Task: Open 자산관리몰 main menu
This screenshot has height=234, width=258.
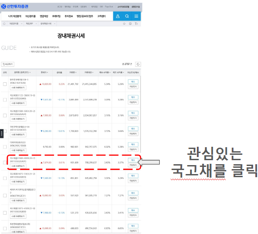Action: [x=30, y=16]
